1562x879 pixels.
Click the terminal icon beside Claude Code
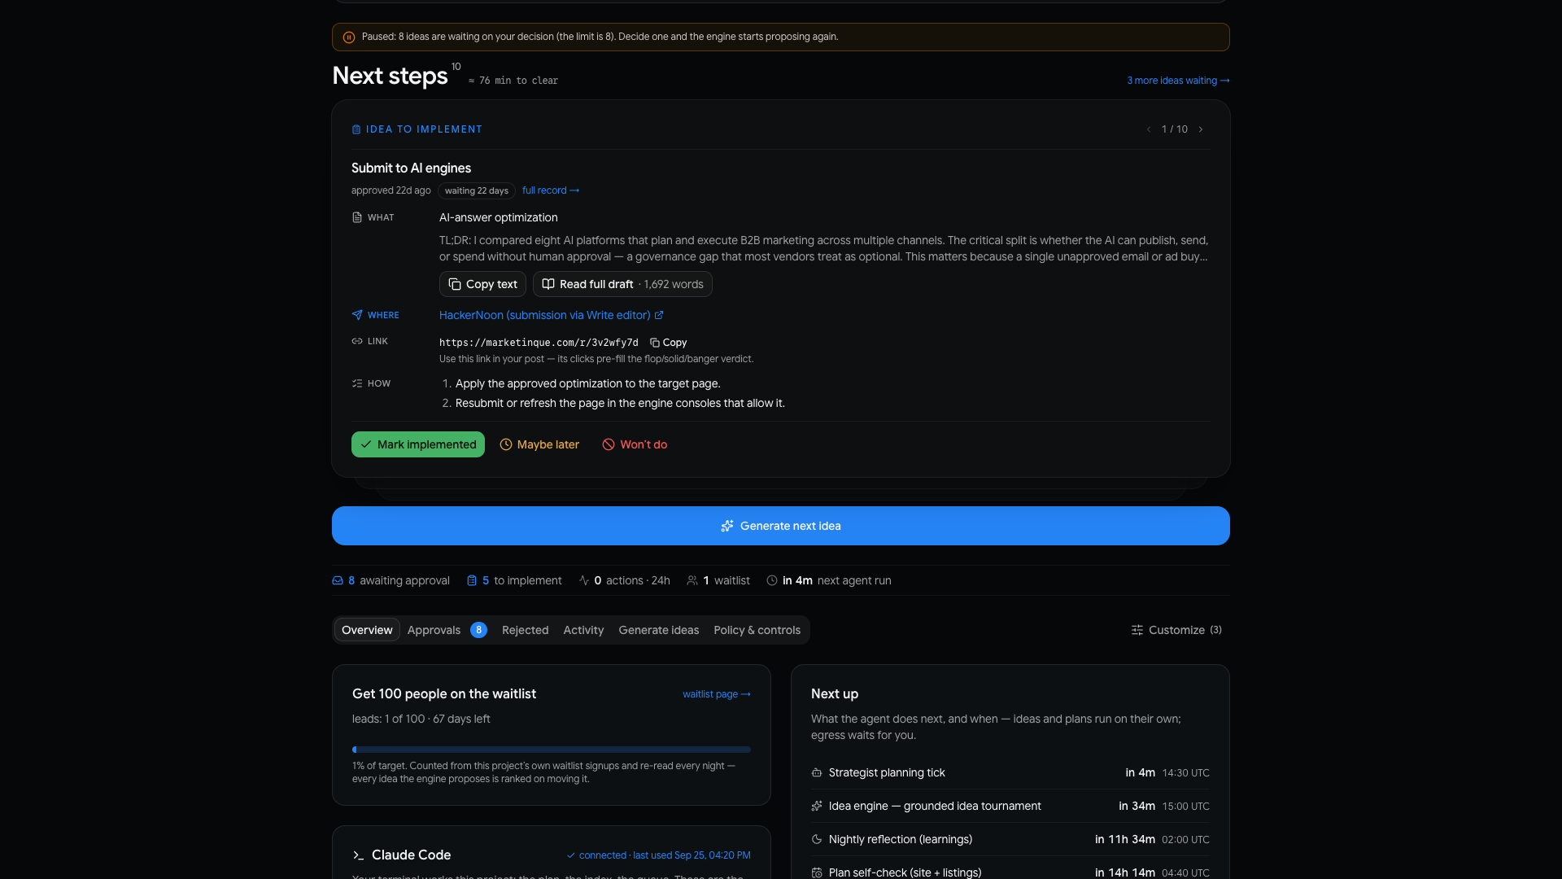pos(358,855)
